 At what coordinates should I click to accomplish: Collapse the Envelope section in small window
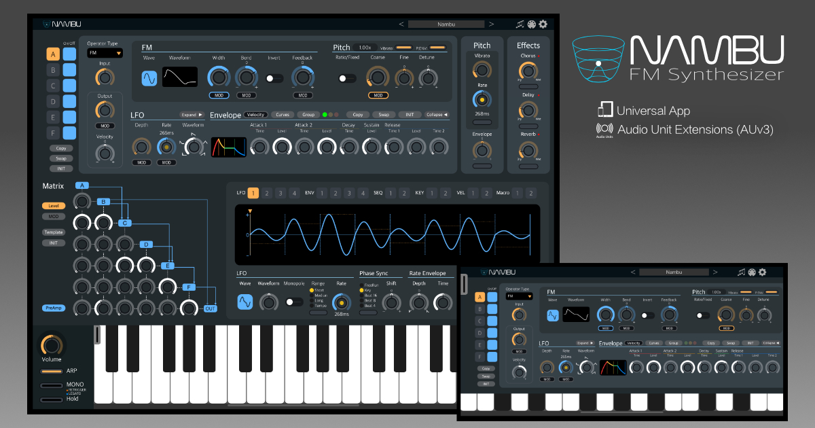point(770,343)
